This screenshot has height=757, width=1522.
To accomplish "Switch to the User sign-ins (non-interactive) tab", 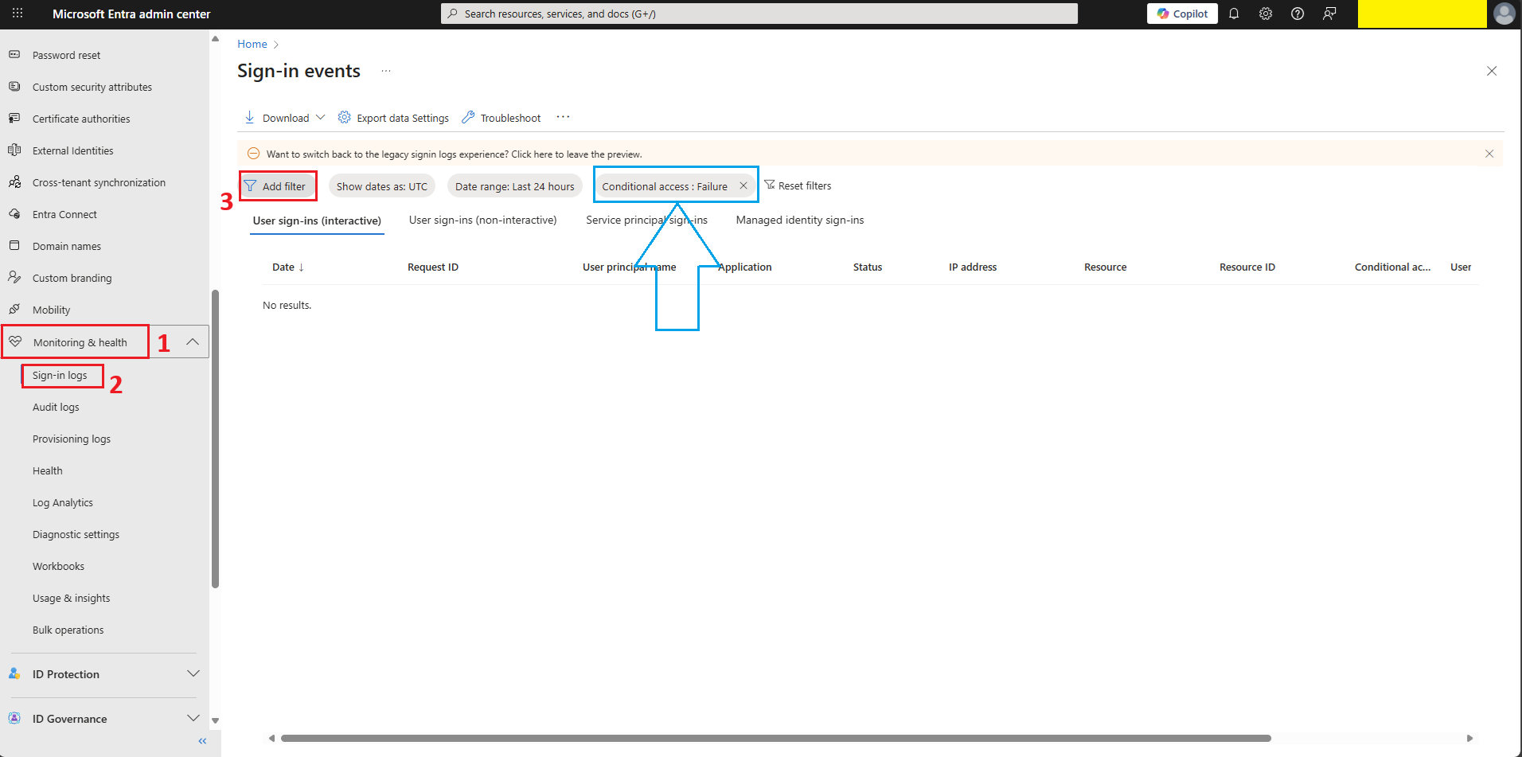I will 482,220.
